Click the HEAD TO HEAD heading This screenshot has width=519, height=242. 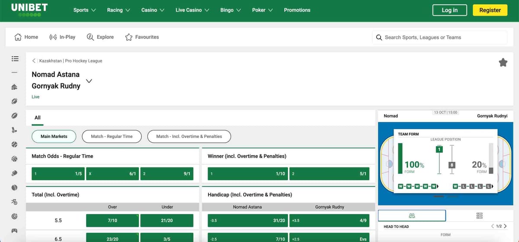(x=396, y=226)
